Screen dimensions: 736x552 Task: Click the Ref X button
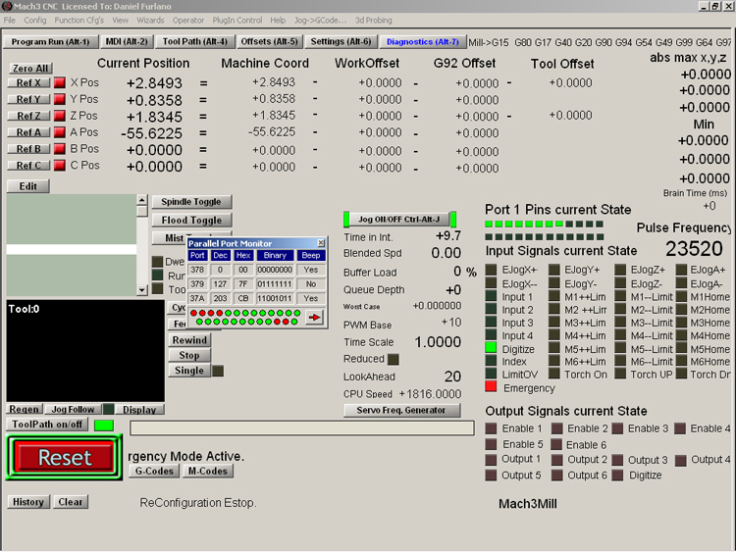click(x=28, y=83)
